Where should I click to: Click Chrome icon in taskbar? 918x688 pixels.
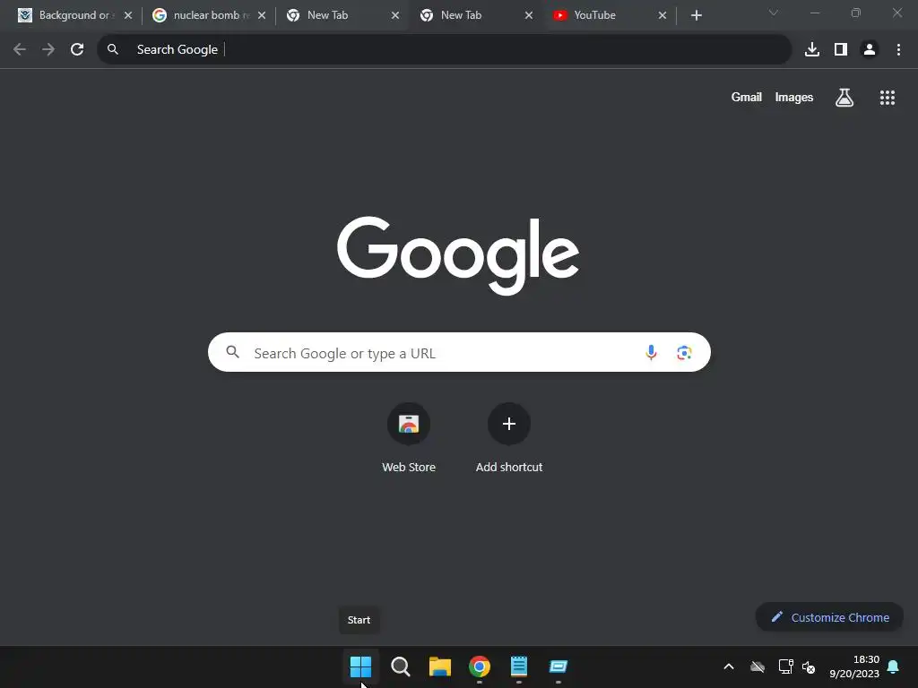point(480,666)
